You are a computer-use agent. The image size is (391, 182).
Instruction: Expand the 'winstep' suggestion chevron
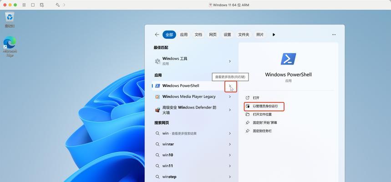230,177
